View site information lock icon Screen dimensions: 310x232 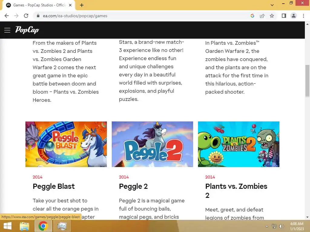pyautogui.click(x=38, y=16)
